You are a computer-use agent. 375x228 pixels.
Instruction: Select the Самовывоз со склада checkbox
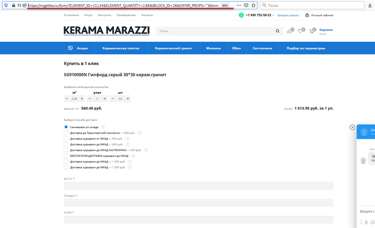pos(66,127)
